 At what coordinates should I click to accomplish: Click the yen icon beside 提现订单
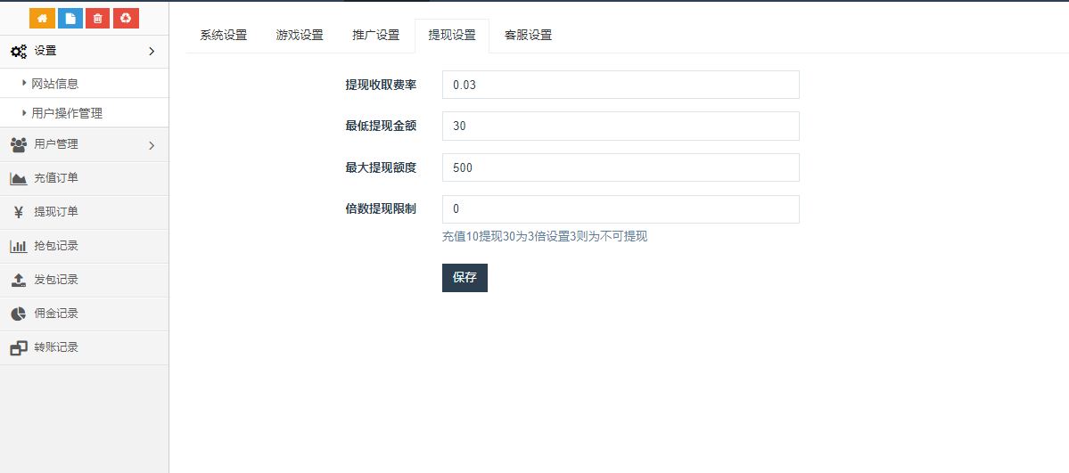coord(19,212)
